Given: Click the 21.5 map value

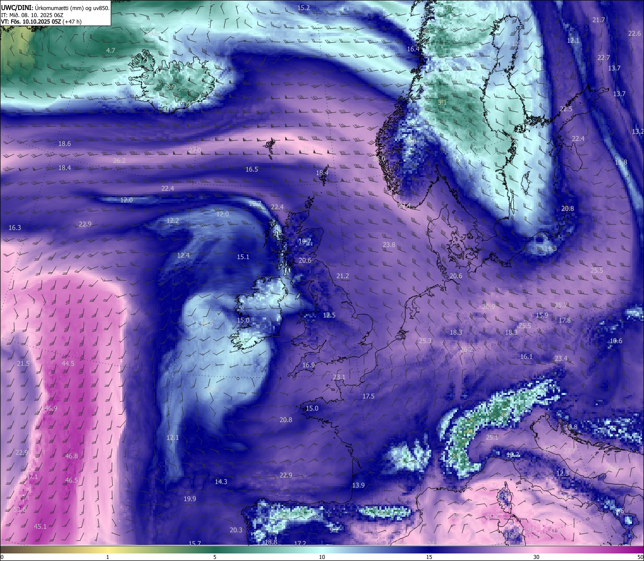Looking at the screenshot, I should tap(23, 363).
